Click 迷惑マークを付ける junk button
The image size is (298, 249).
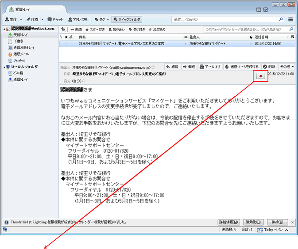coord(242,67)
